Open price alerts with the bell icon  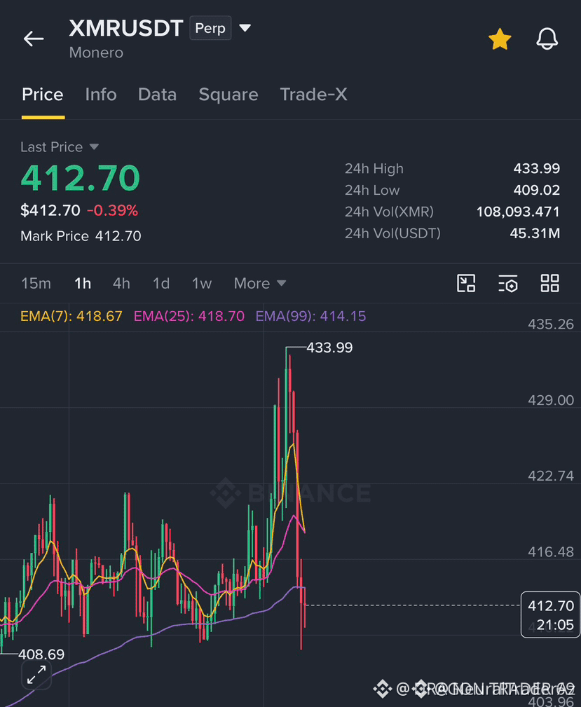tap(547, 39)
